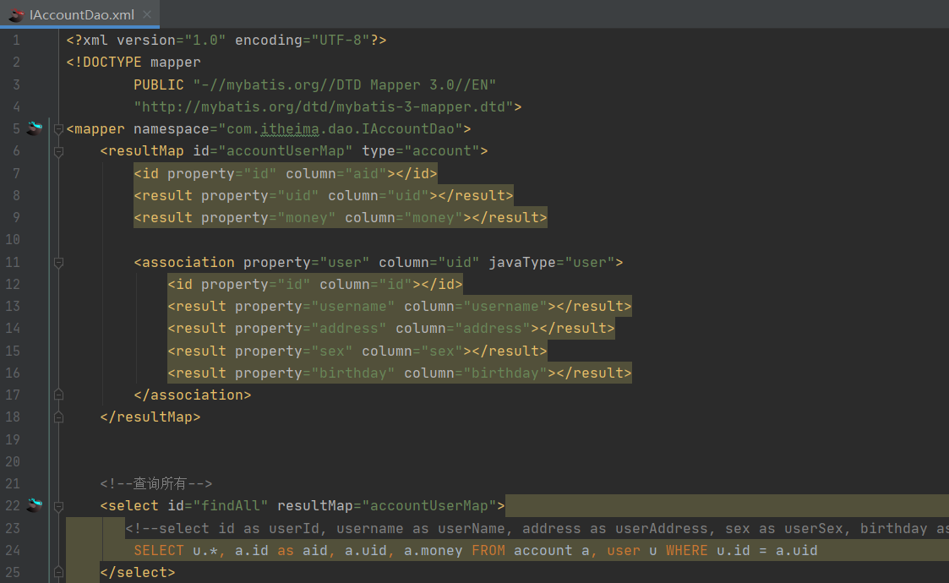Click result line with property "uid"
949x583 pixels.
(324, 195)
